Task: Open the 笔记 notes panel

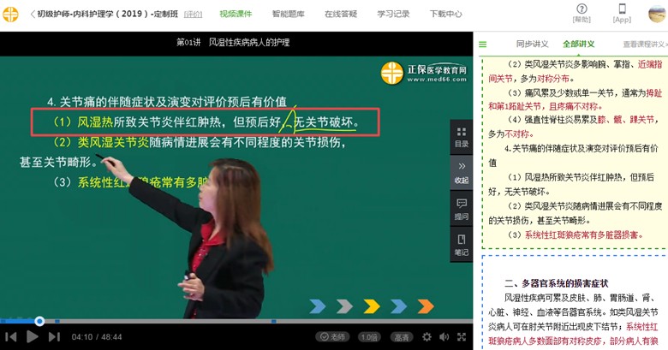Action: pos(462,245)
